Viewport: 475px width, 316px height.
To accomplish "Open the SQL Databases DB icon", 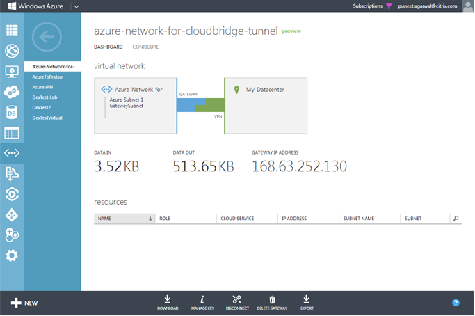I will click(12, 113).
